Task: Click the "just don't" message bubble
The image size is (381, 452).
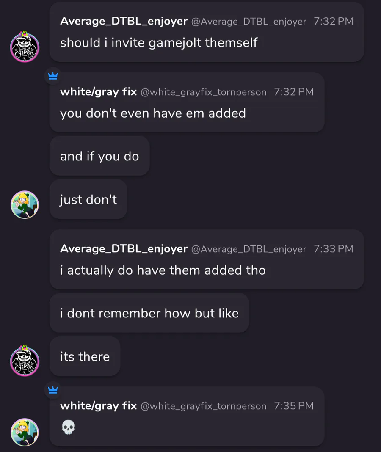Action: pyautogui.click(x=88, y=199)
